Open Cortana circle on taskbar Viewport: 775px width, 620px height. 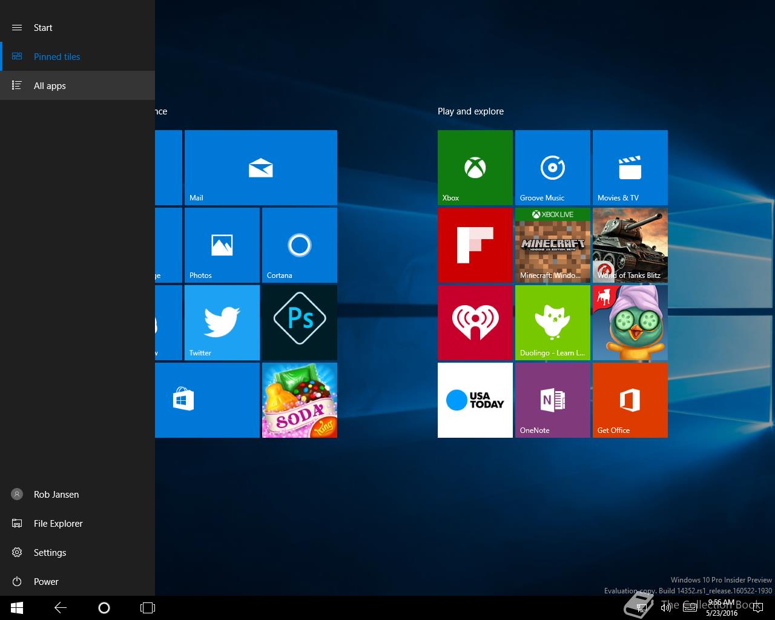104,607
